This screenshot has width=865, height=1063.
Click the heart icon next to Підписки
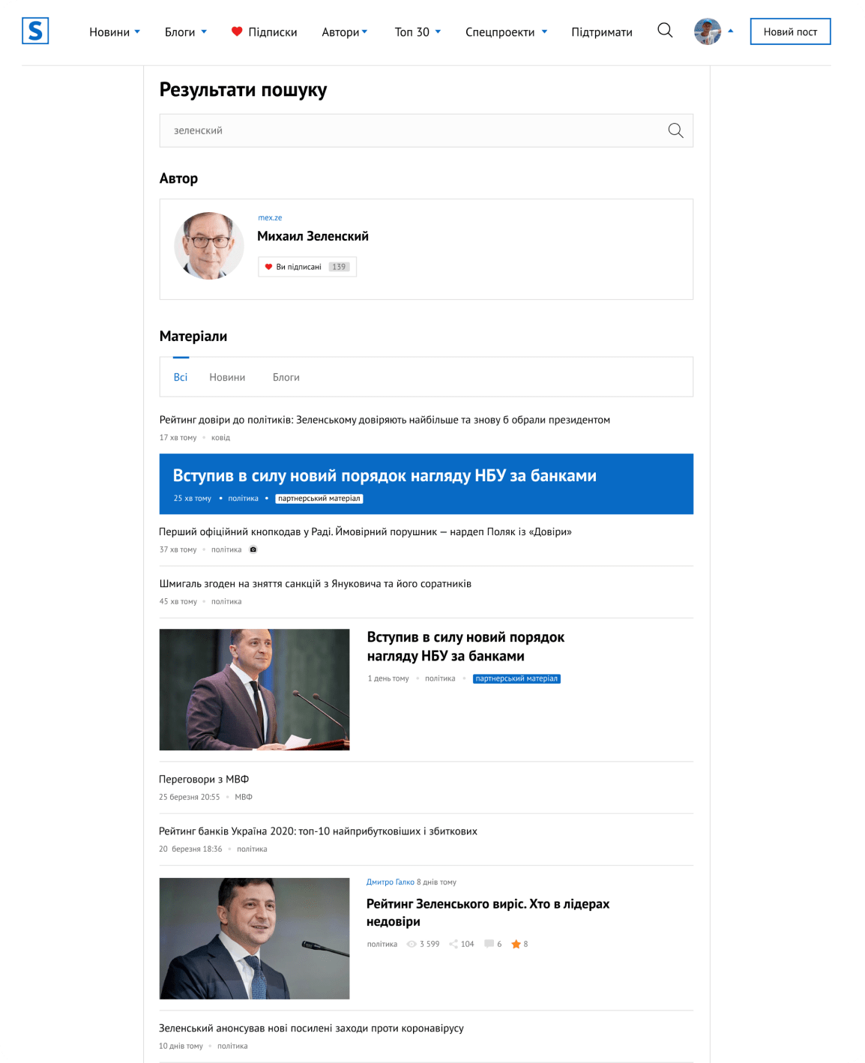[237, 31]
